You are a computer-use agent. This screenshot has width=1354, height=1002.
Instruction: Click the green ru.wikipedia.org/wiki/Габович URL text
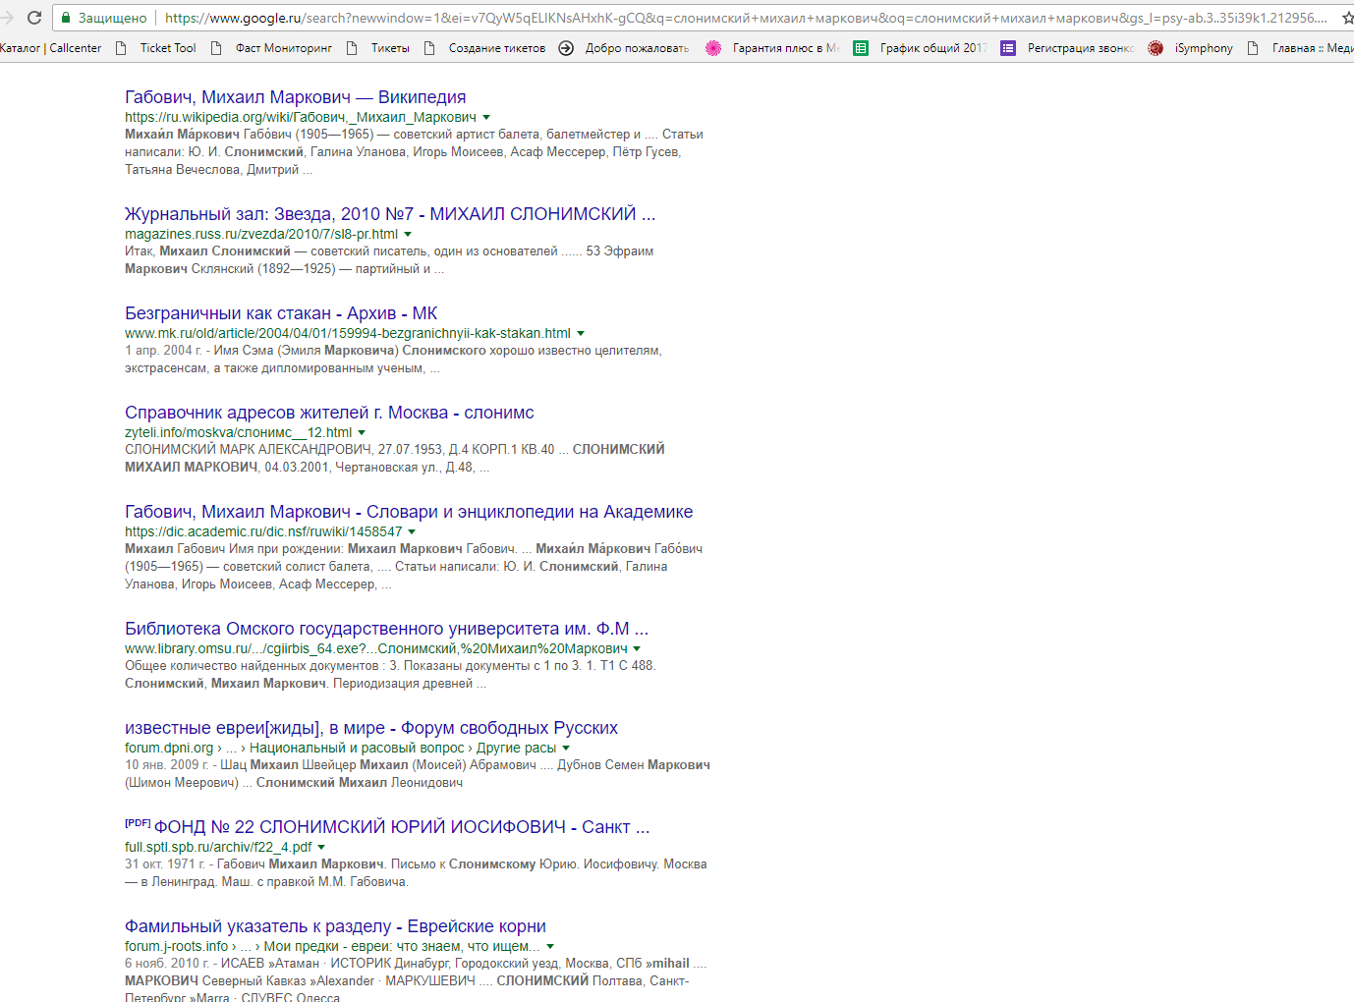(301, 117)
